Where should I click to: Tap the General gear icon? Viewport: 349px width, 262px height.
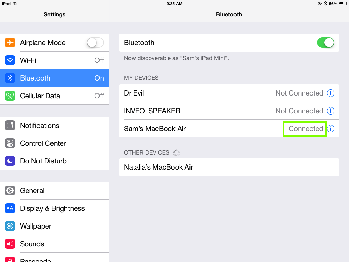(x=10, y=191)
